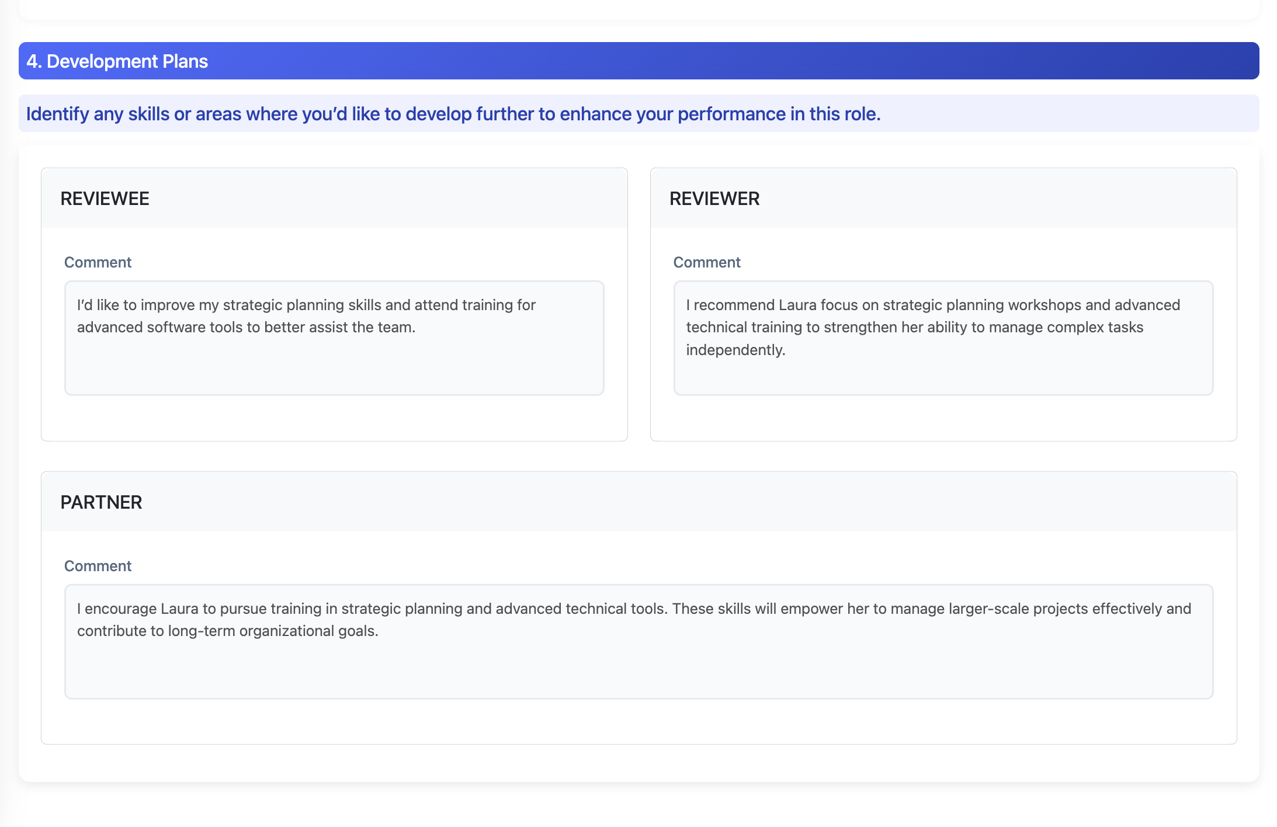Click the Comment label under PARTNER
The image size is (1277, 827).
click(x=98, y=566)
